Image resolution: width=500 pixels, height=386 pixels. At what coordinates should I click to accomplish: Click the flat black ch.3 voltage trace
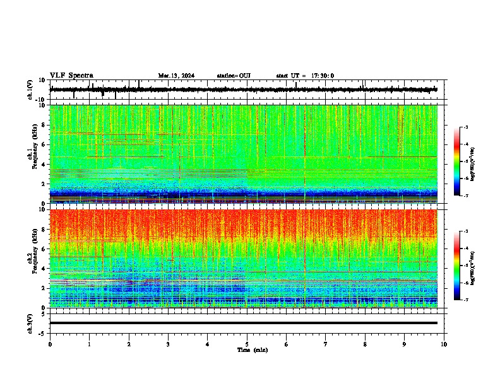pos(244,323)
